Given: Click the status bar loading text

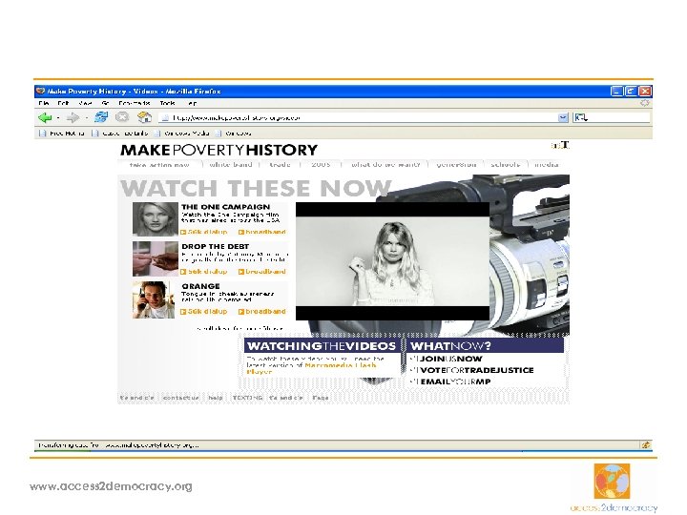Looking at the screenshot, I should point(118,445).
